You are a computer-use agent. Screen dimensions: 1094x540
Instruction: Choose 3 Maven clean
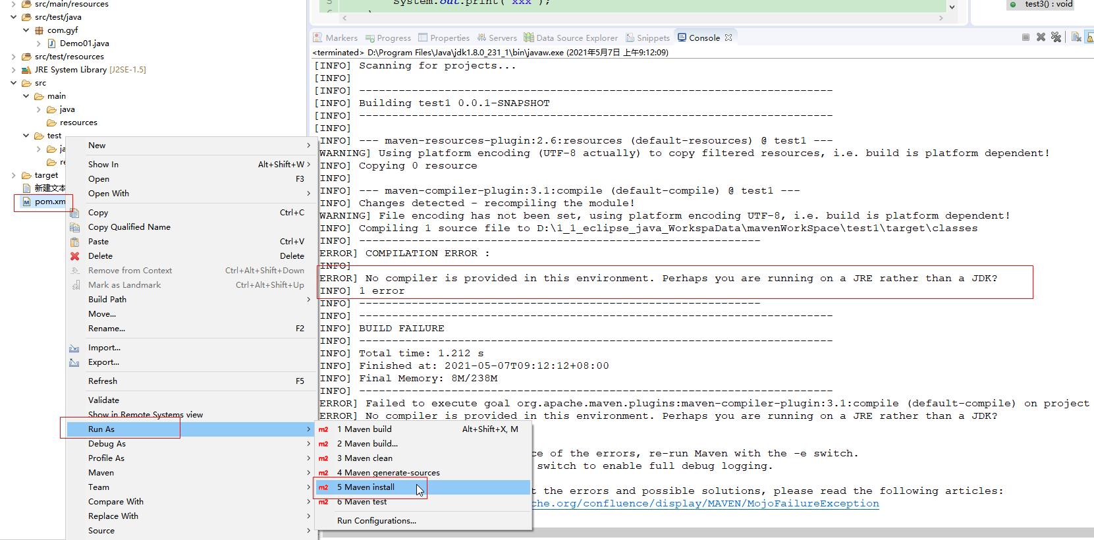(x=424, y=458)
